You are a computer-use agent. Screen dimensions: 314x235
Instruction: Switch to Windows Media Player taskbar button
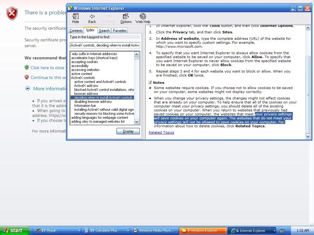click(154, 230)
